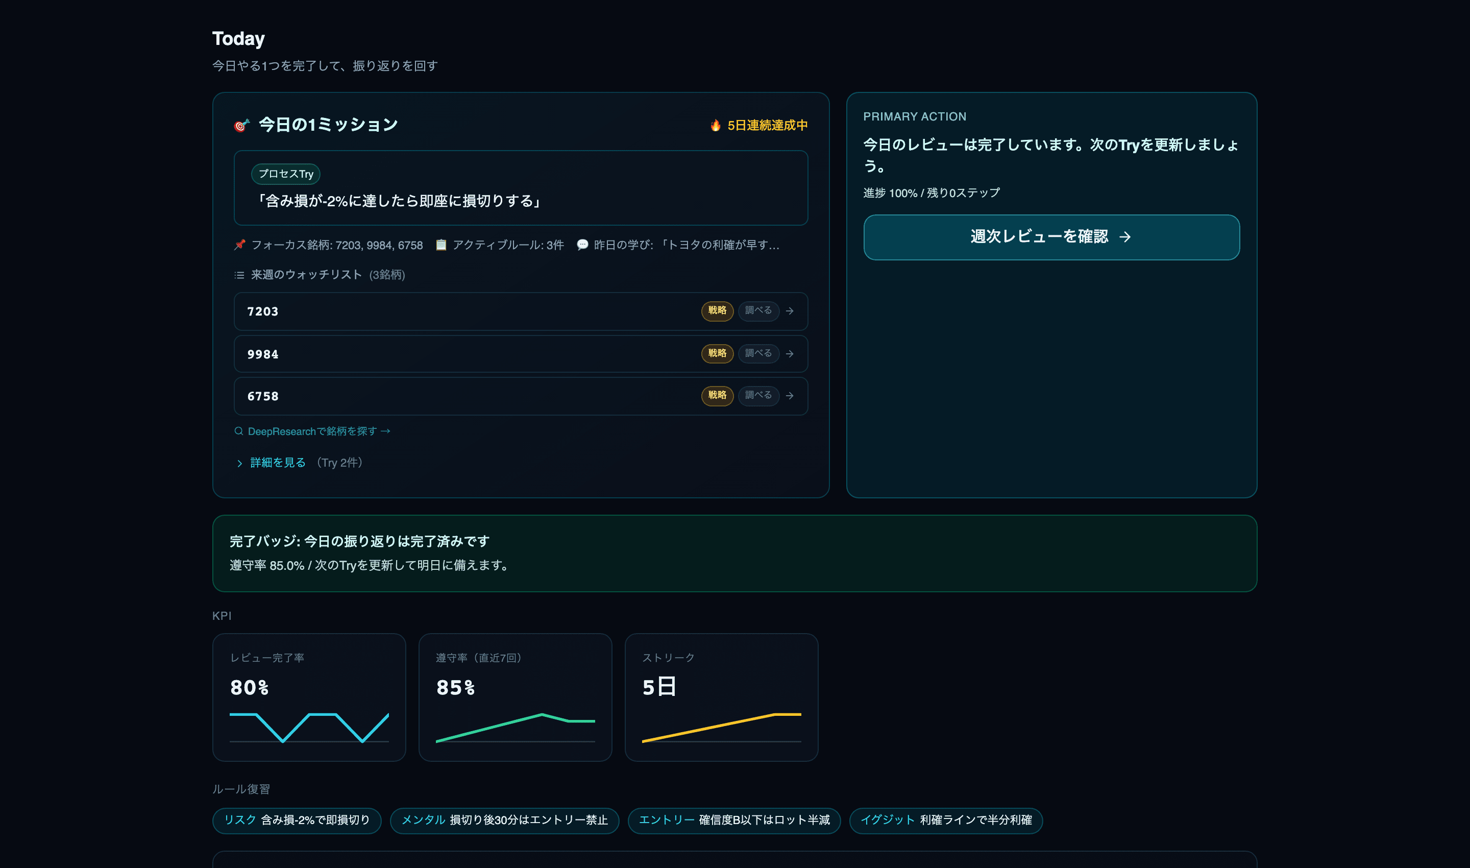Click the イグジット 利確ラインで半分利確 chip

point(946,821)
